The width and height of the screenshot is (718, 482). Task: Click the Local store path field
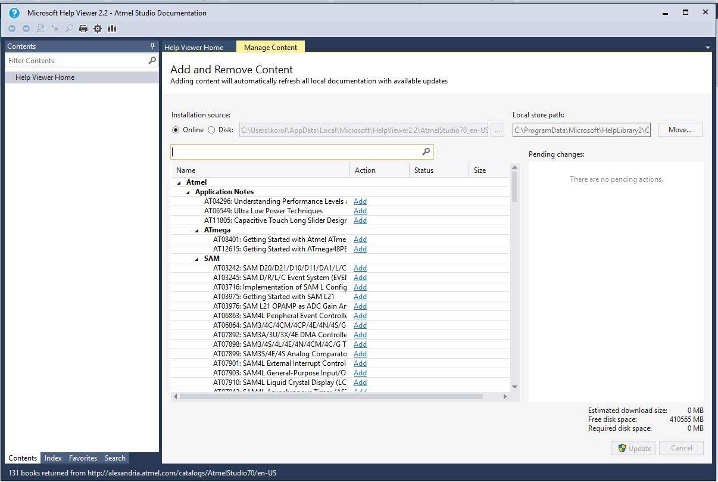582,130
